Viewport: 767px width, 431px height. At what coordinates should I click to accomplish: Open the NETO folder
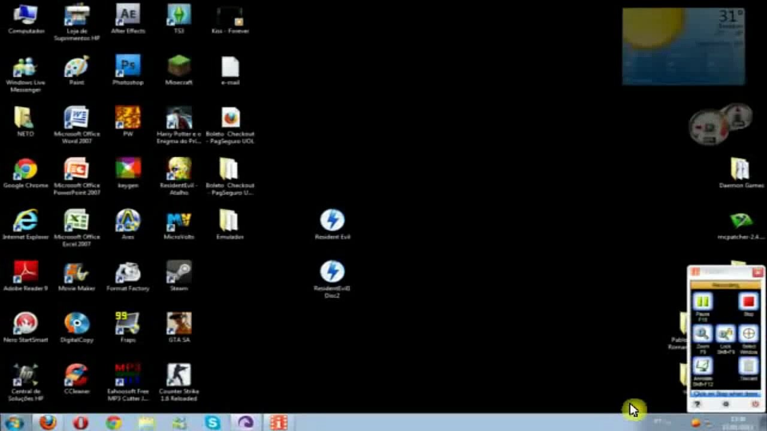(26, 122)
